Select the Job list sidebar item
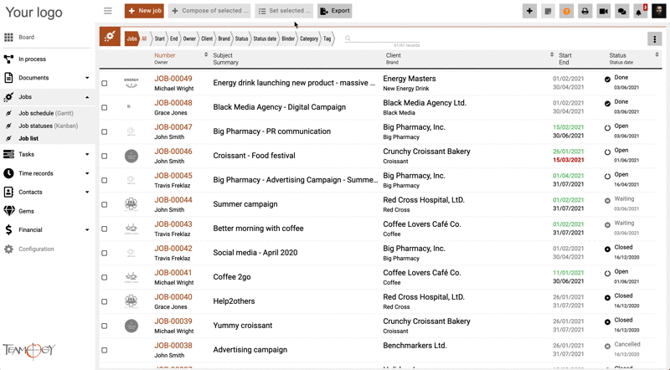Screen dimensions: 670x370 tap(28, 138)
